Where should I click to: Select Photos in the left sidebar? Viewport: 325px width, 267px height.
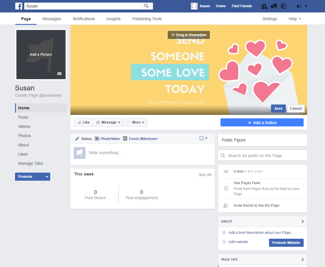pos(25,136)
